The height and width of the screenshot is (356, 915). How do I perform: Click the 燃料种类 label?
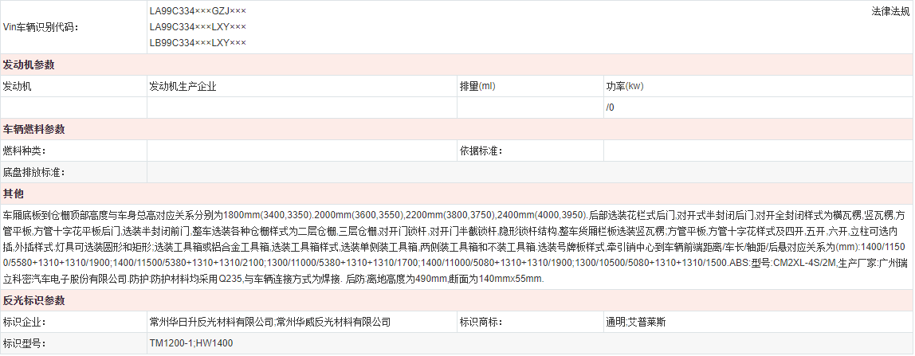pyautogui.click(x=25, y=151)
